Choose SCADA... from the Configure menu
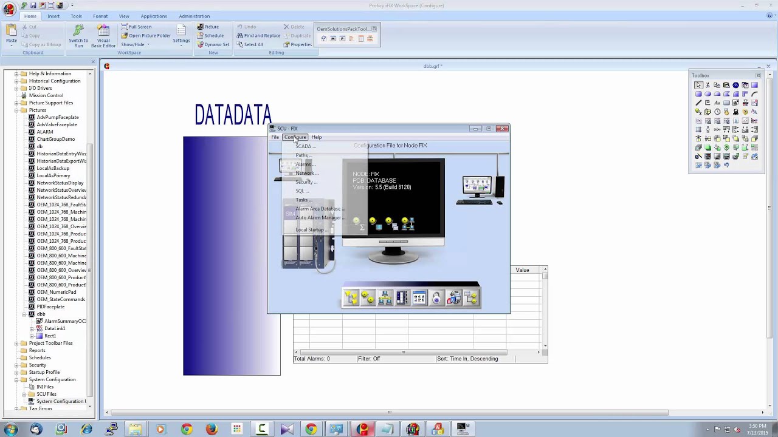Image resolution: width=778 pixels, height=437 pixels. coord(306,146)
